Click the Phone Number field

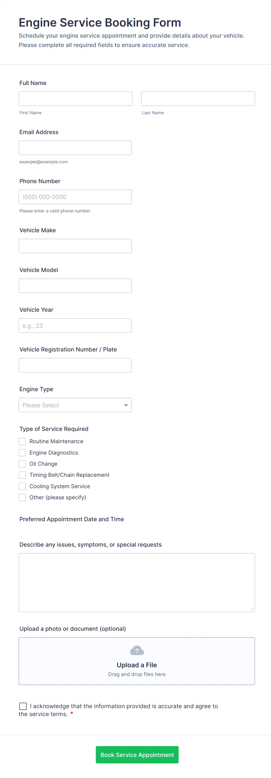[x=75, y=197]
